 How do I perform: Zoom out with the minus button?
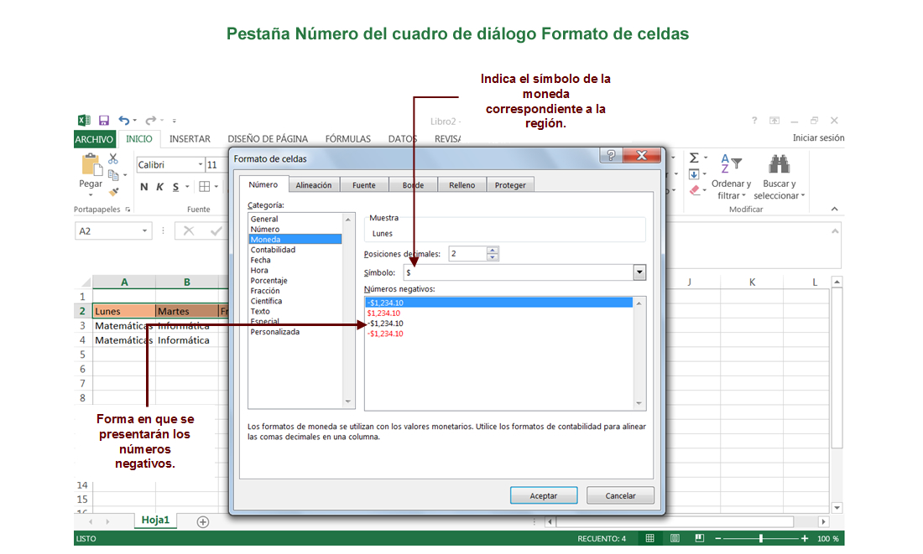click(718, 538)
